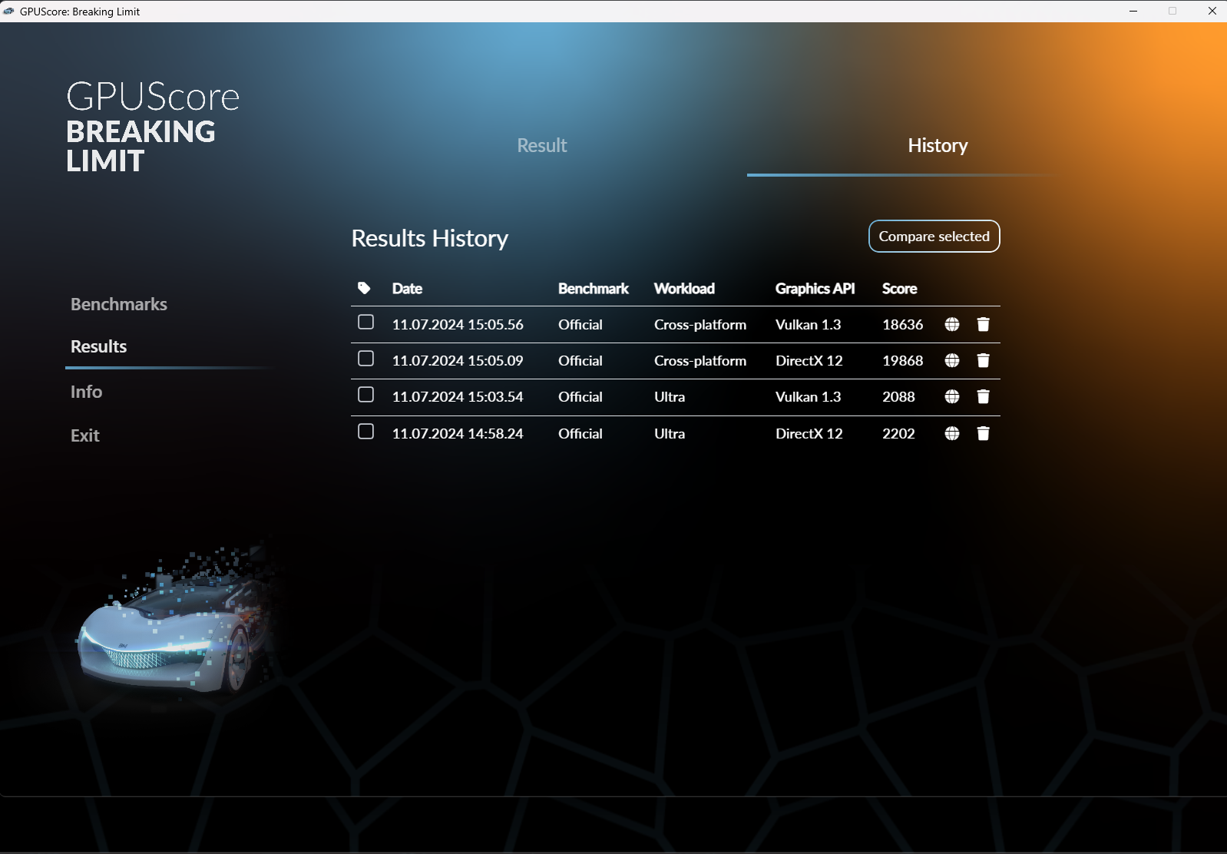Viewport: 1227px width, 854px height.
Task: Delete the result scoring 18636
Action: point(983,324)
